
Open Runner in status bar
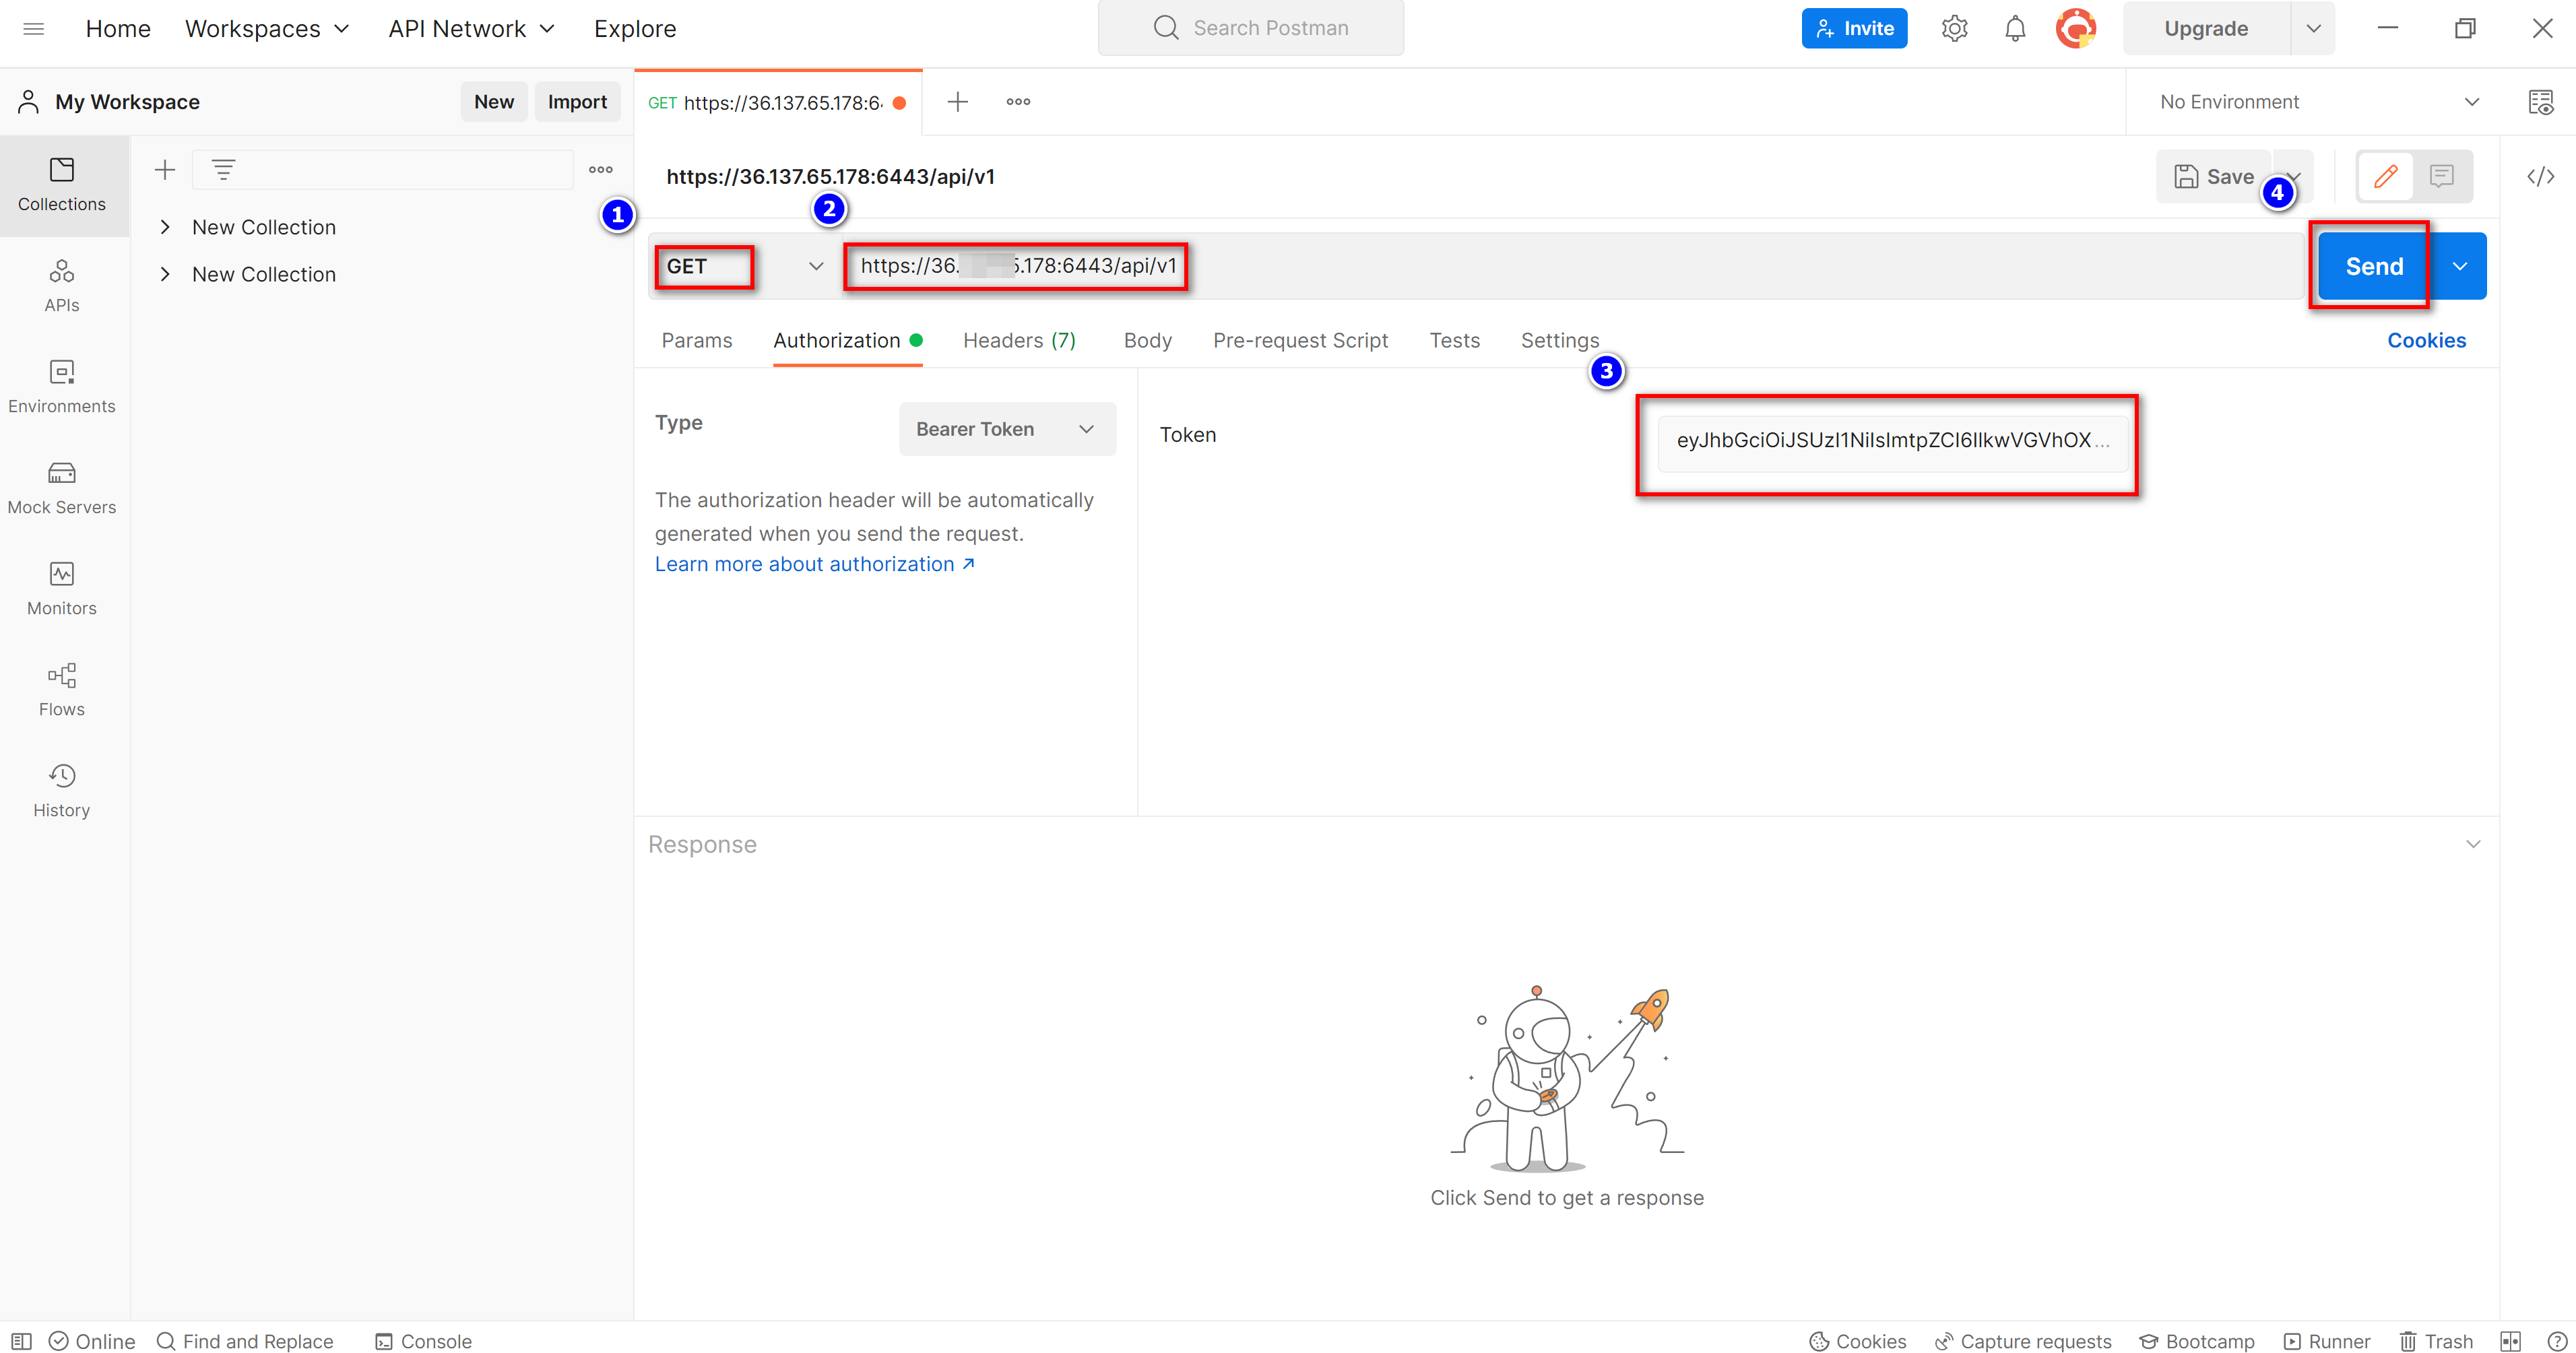pos(2326,1341)
